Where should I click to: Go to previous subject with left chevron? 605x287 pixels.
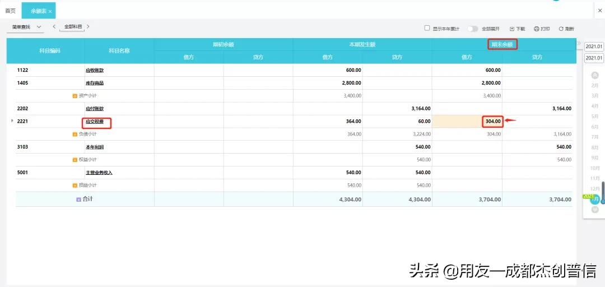[x=54, y=27]
